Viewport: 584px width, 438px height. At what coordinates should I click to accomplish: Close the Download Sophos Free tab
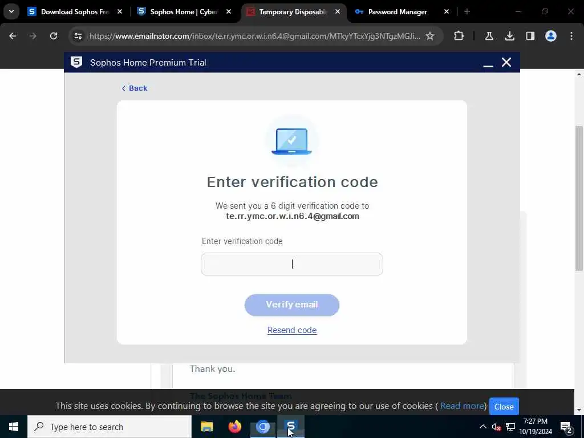(x=120, y=12)
